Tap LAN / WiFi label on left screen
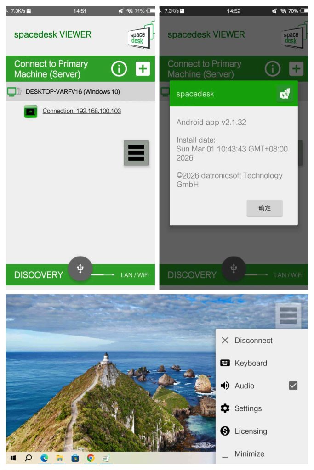This screenshot has height=470, width=314. [x=135, y=275]
